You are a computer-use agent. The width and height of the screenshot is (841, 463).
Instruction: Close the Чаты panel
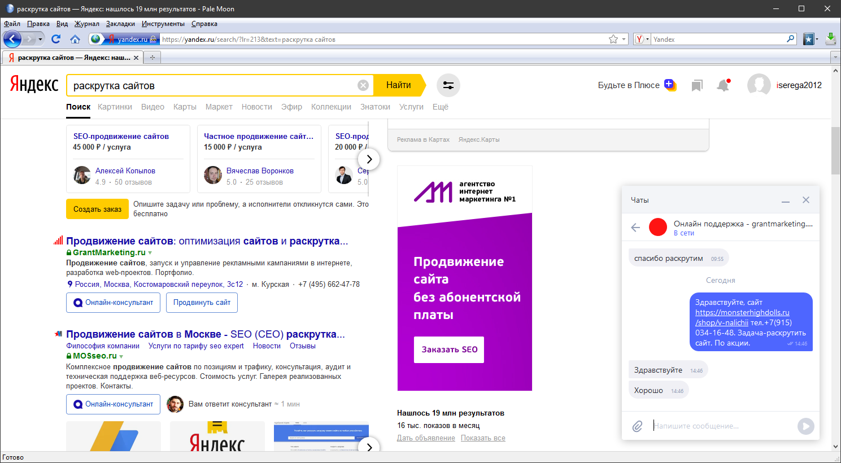tap(806, 200)
